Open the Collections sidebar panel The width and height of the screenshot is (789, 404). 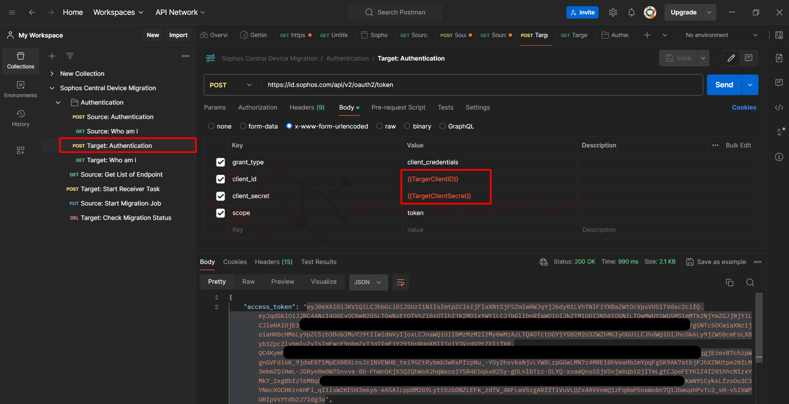pos(21,61)
